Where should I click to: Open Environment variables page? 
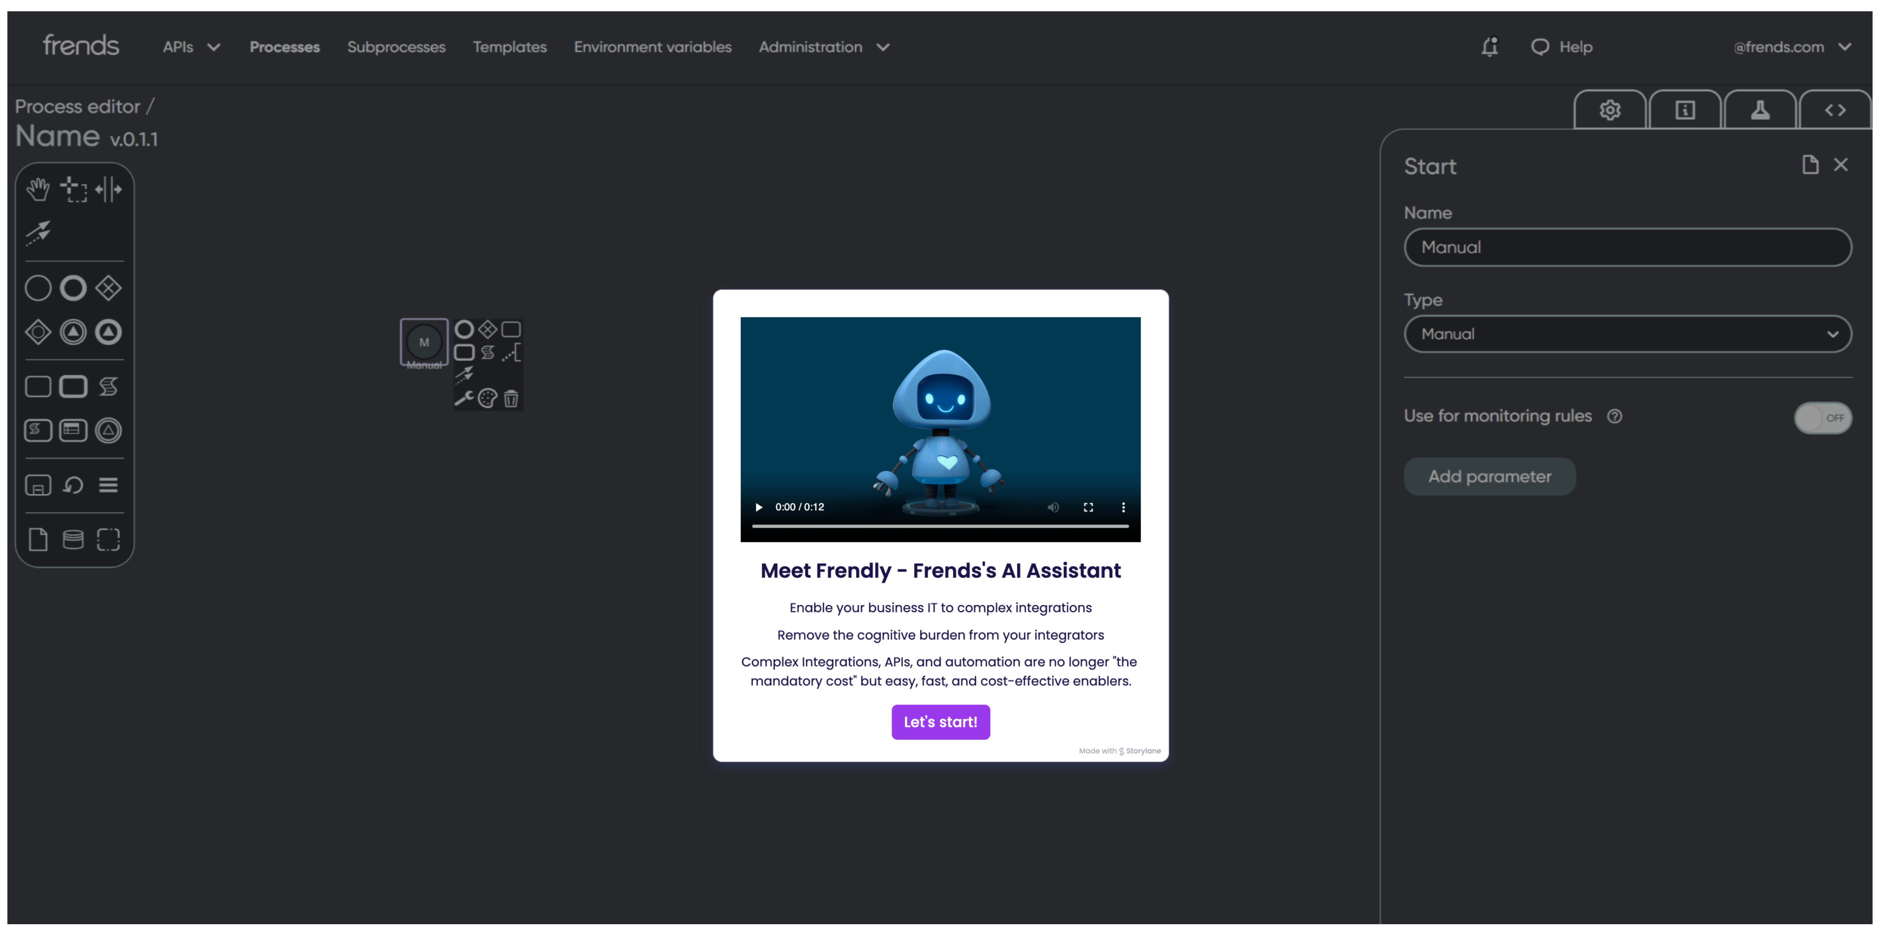click(x=653, y=47)
